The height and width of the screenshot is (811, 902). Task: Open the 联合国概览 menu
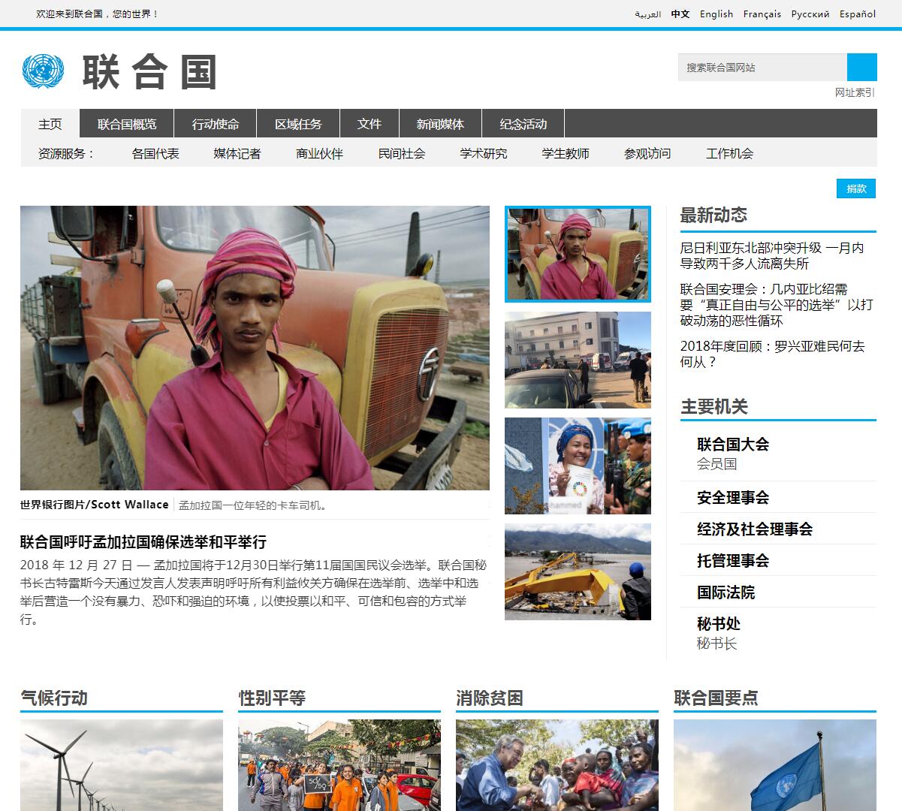pyautogui.click(x=127, y=124)
